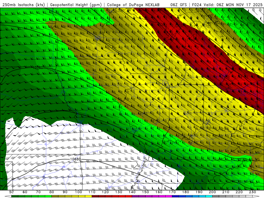Click the '250mb Isotachs (kts)' title text
Screen dimensions: 264x198
coord(23,5)
